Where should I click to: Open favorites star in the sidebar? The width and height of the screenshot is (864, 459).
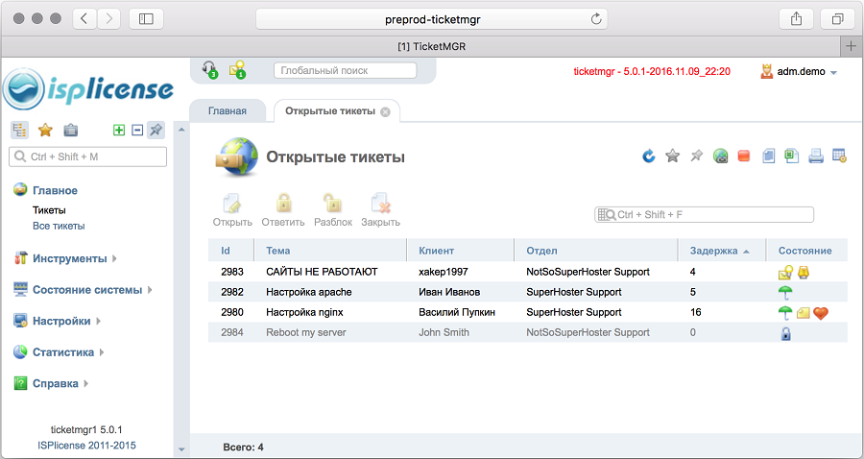click(45, 131)
